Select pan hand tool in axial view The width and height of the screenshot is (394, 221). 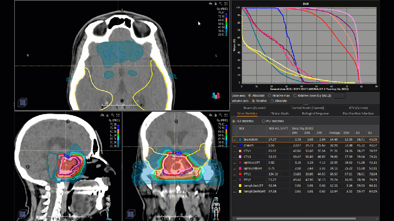point(216,4)
